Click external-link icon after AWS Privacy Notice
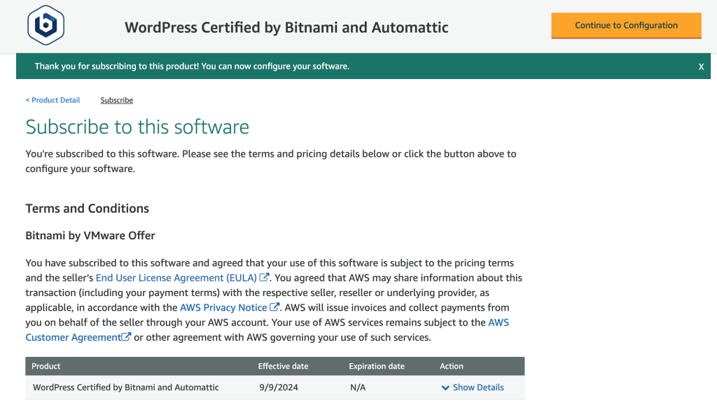 (274, 307)
